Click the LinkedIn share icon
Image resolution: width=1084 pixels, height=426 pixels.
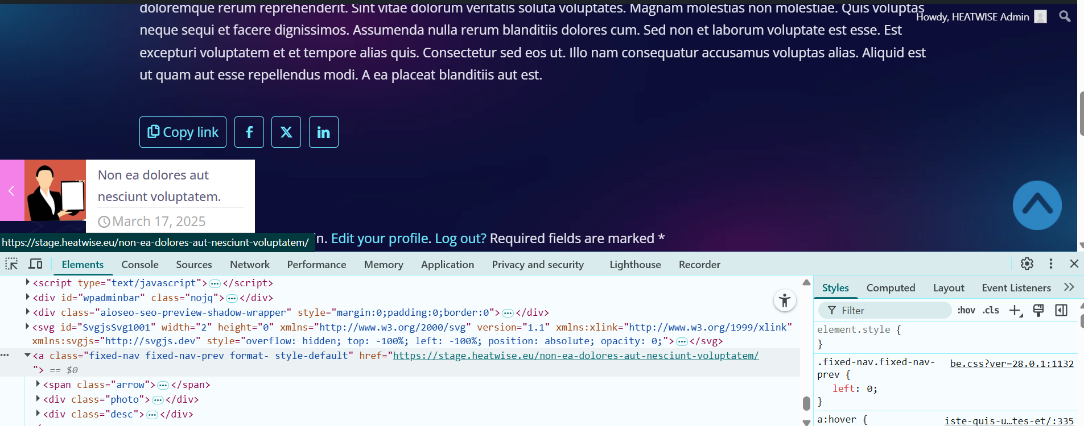323,132
